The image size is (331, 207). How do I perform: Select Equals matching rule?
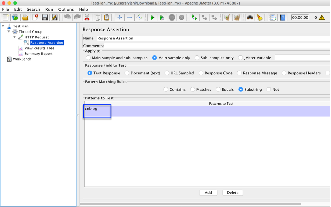pos(218,90)
